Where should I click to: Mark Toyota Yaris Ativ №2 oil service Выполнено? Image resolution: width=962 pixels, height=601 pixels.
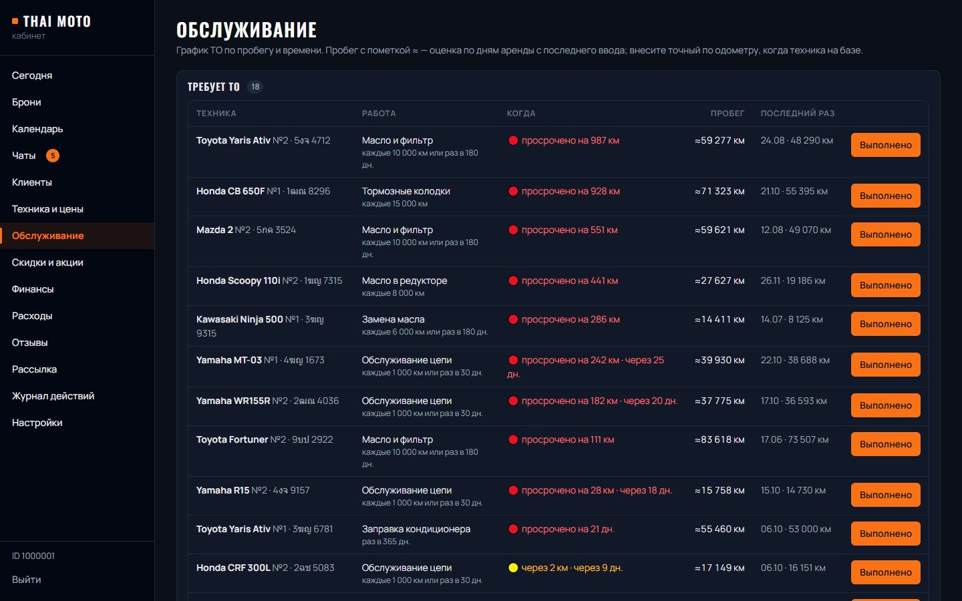[885, 145]
